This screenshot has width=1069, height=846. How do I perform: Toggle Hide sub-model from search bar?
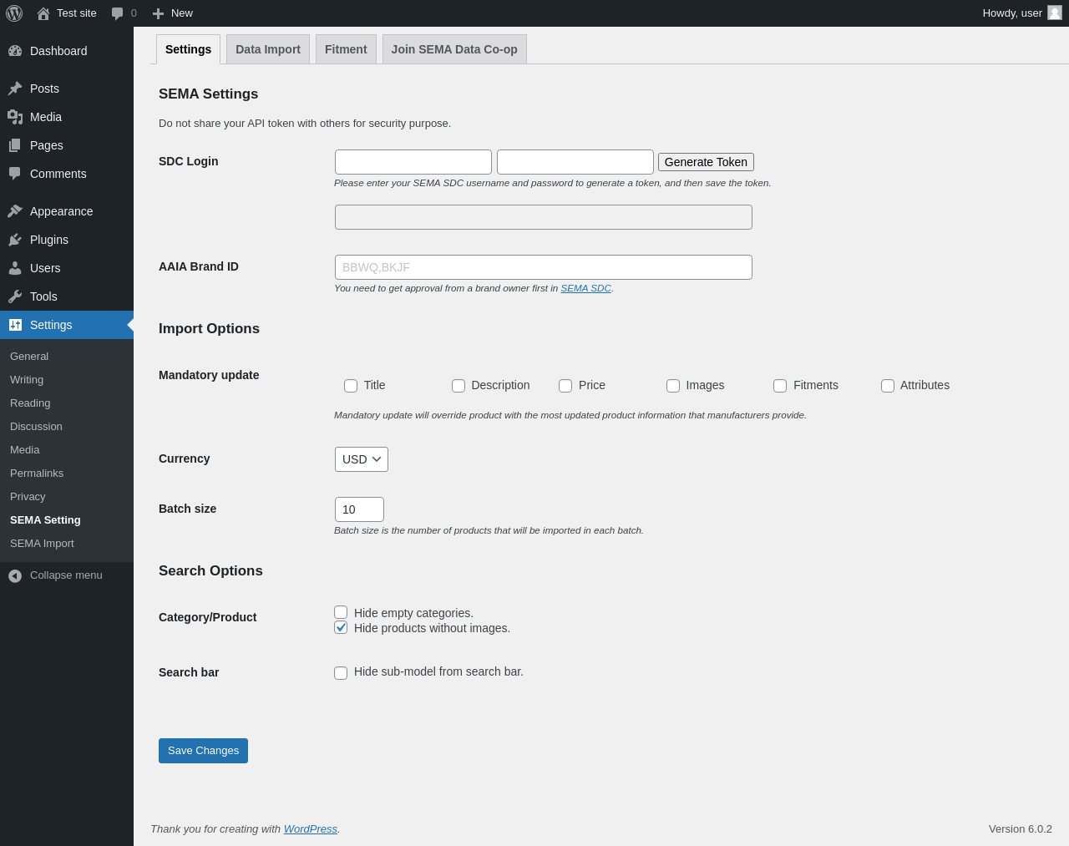click(341, 673)
